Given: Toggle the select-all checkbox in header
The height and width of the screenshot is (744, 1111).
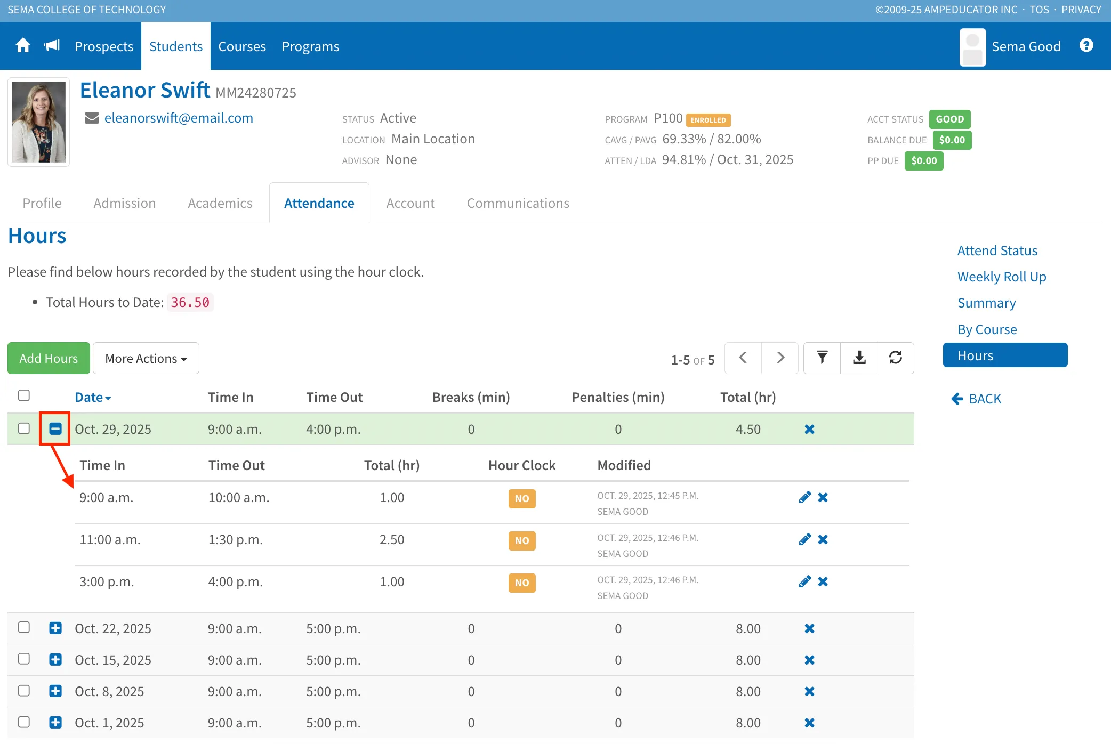Looking at the screenshot, I should 24,395.
